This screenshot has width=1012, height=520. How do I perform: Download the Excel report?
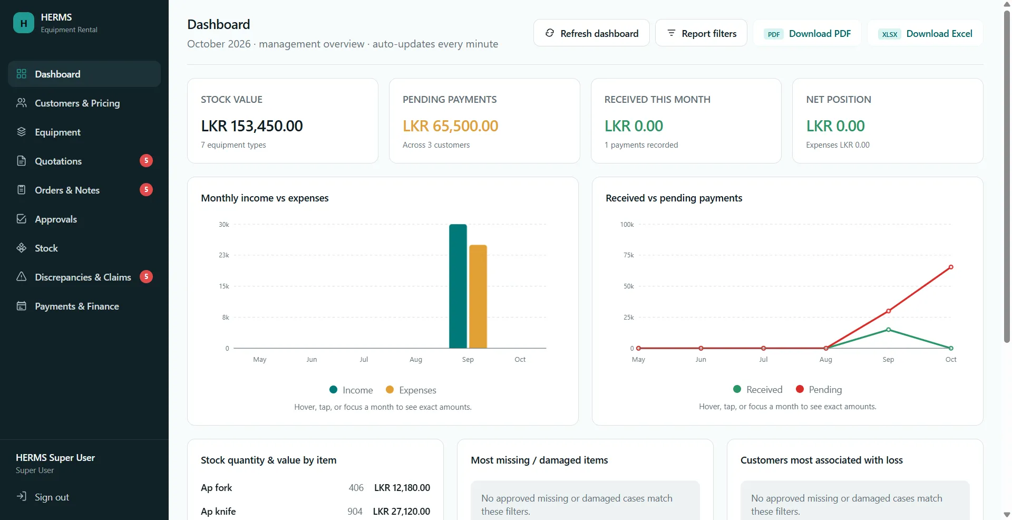click(x=925, y=33)
